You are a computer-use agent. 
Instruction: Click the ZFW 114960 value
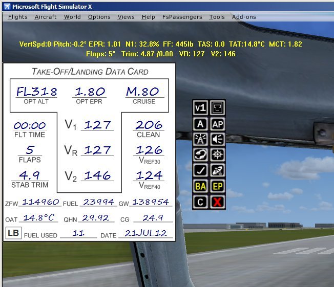click(40, 202)
